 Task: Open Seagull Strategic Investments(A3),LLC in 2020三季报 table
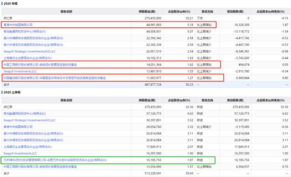point(30,120)
